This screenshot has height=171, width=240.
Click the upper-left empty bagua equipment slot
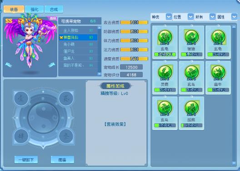click(21, 99)
